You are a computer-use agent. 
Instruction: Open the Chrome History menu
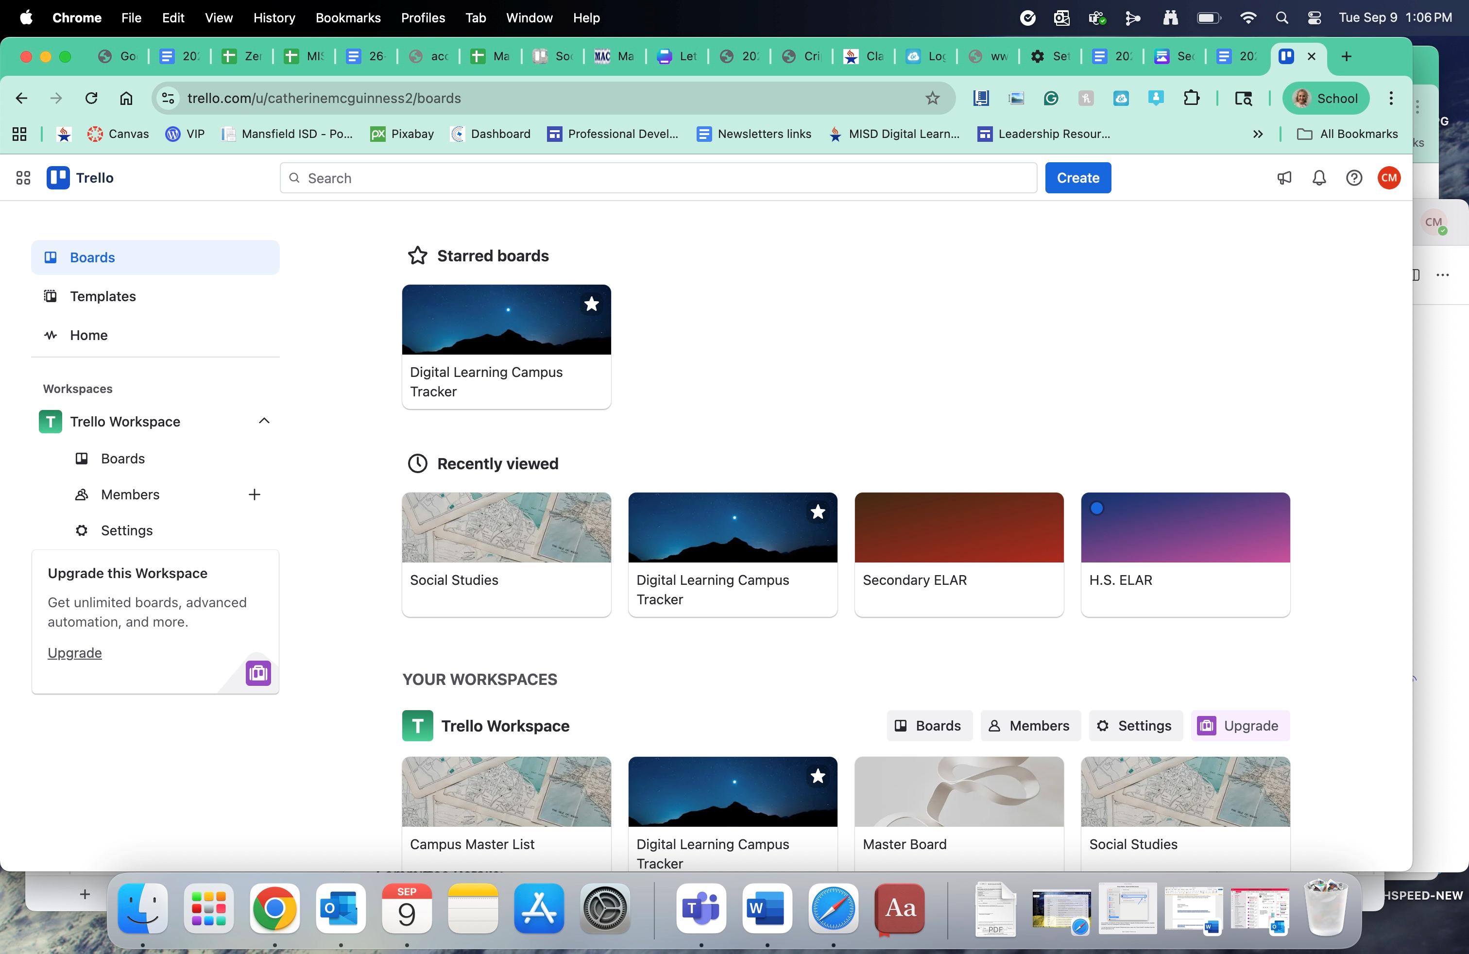click(274, 18)
